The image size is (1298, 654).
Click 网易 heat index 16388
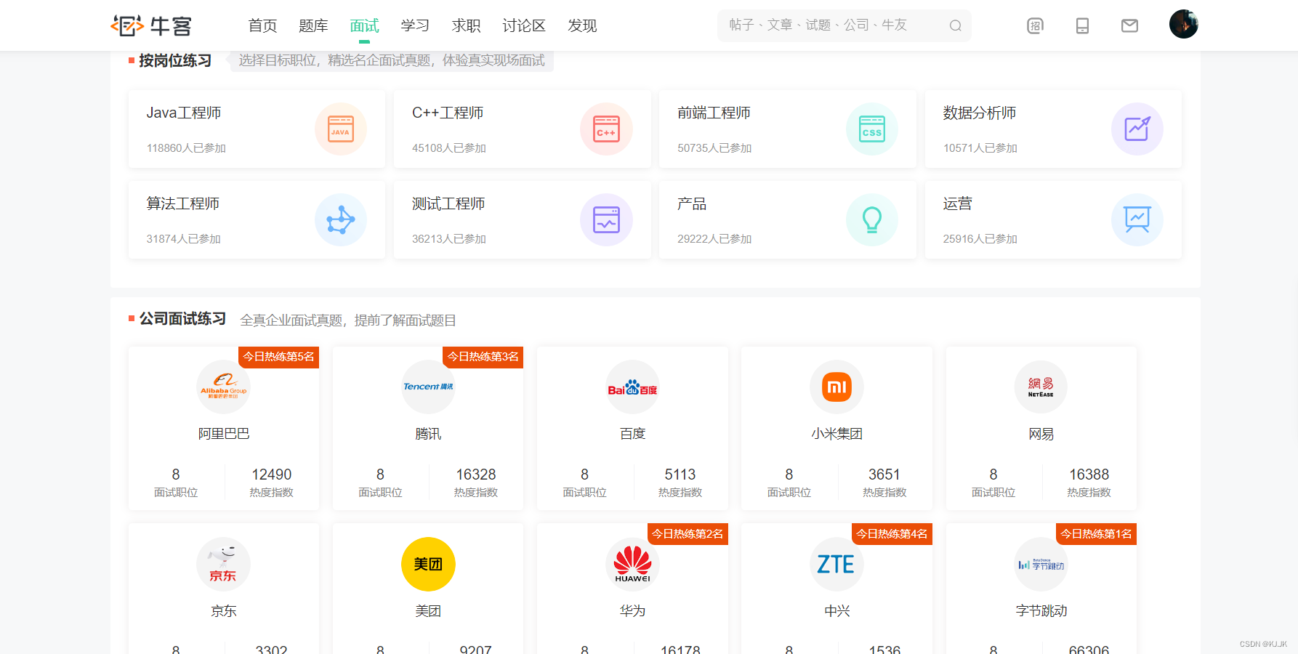[x=1089, y=475]
